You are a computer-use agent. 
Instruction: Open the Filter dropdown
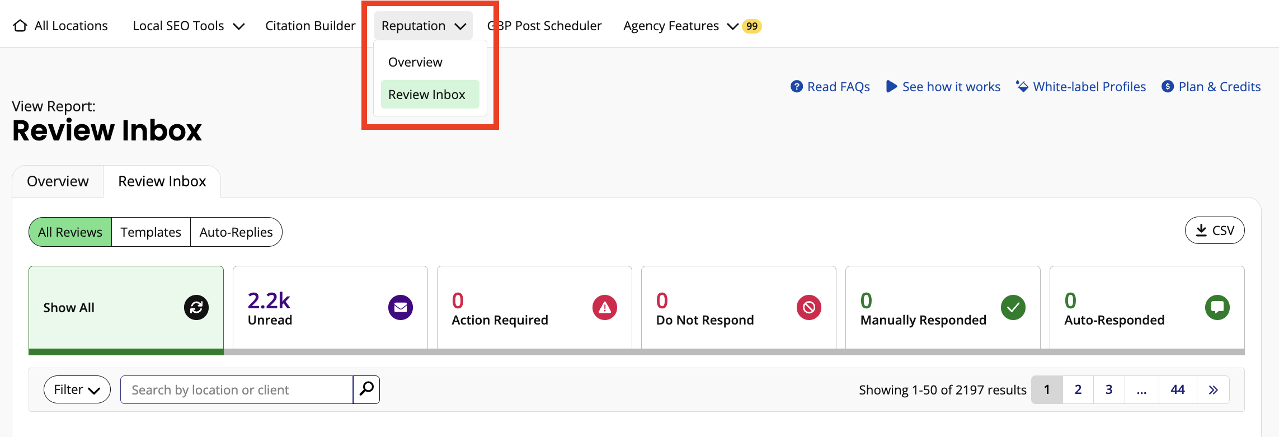point(77,389)
